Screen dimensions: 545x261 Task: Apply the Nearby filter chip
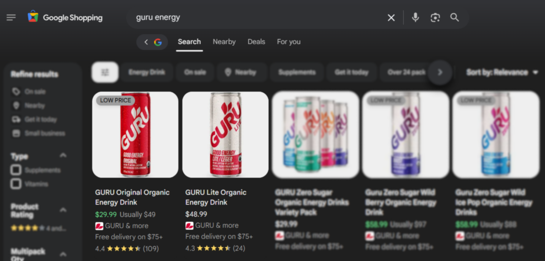(x=242, y=72)
